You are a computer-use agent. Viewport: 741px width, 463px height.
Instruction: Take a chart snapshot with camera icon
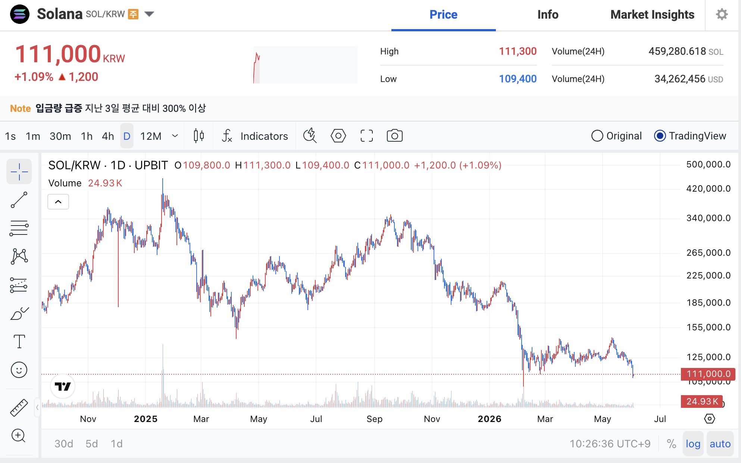[395, 136]
